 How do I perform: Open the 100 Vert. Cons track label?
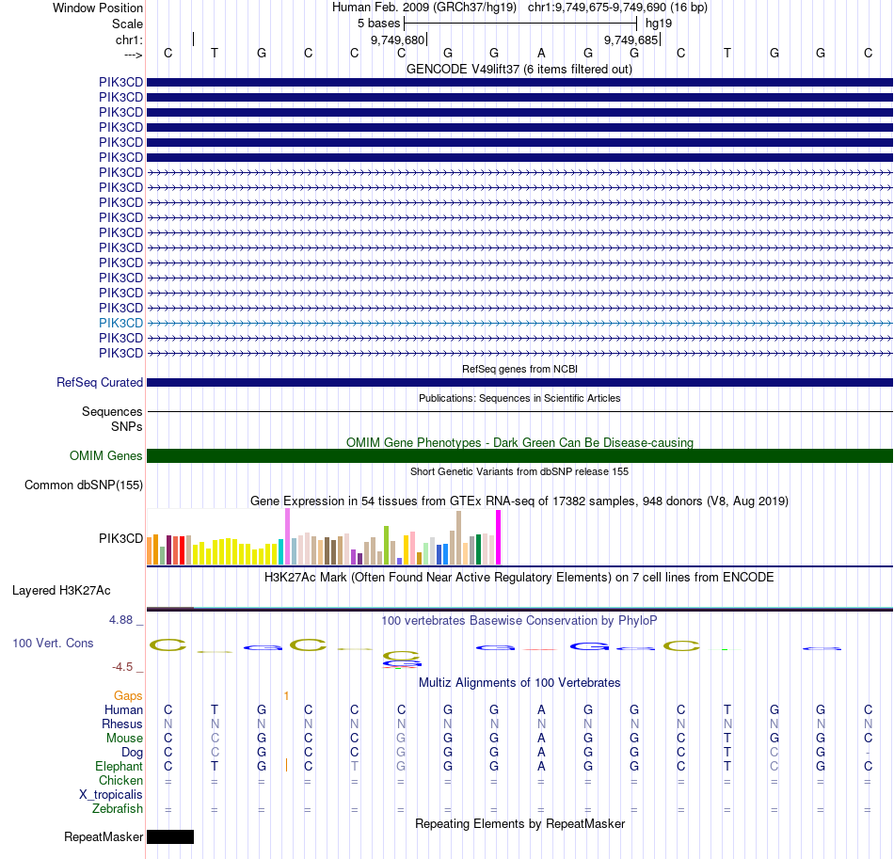tap(53, 643)
